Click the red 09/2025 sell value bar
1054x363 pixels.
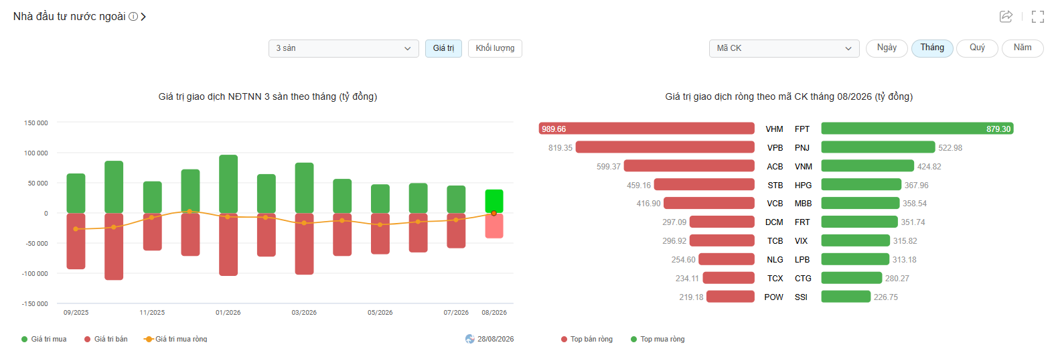[x=76, y=241]
